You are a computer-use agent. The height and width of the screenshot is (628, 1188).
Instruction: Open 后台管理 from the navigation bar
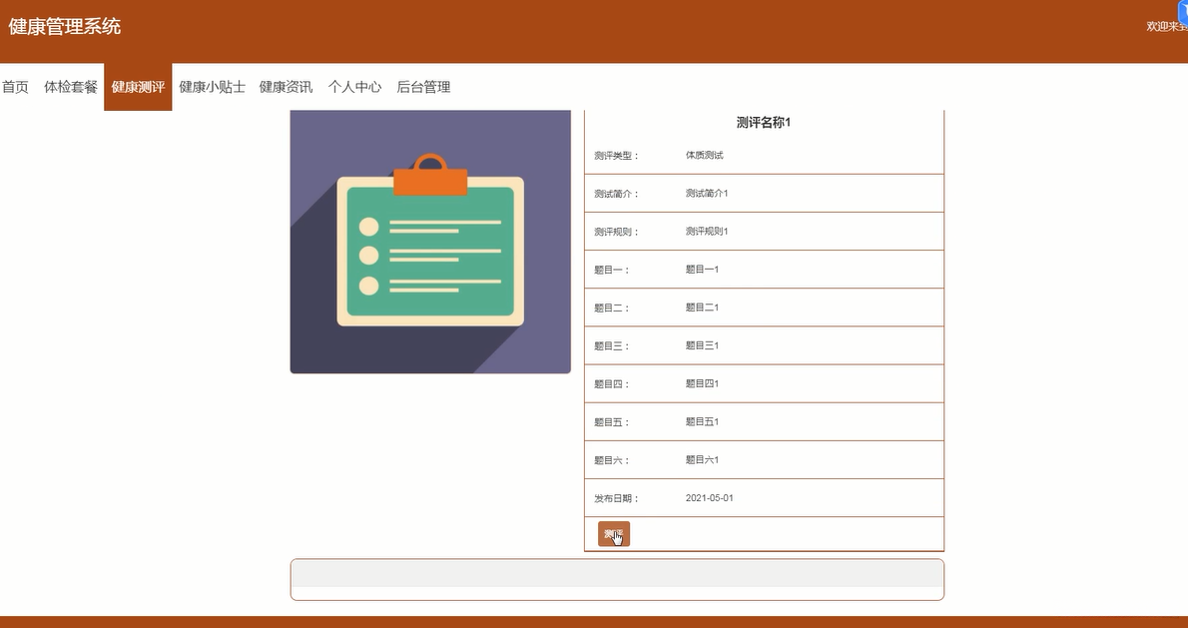424,87
